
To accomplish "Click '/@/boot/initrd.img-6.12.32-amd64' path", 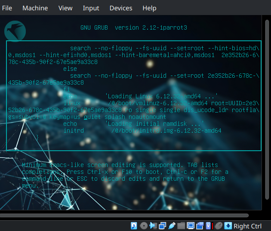I will click(x=166, y=131).
